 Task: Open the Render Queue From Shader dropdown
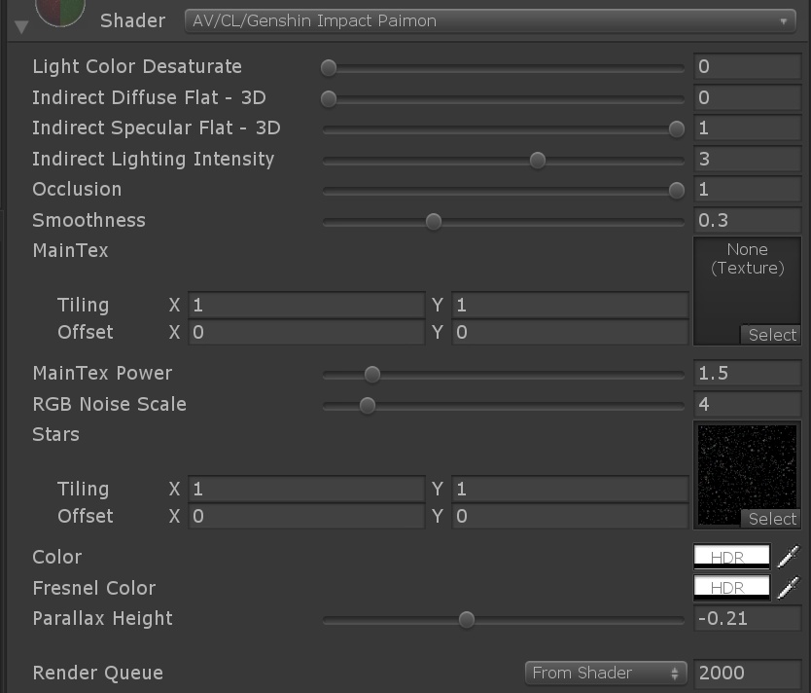tap(605, 672)
